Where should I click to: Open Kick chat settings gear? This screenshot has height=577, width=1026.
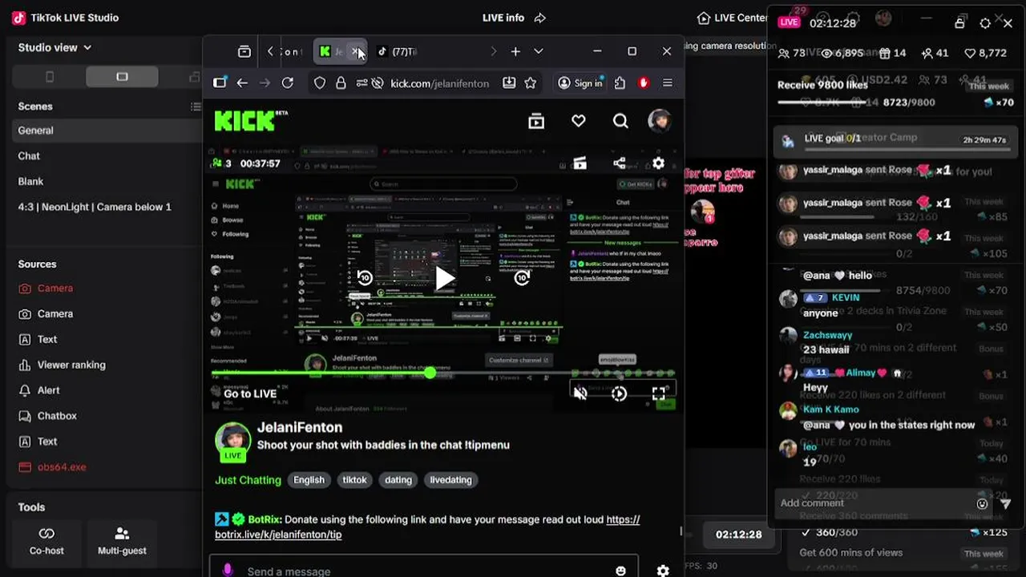tap(663, 571)
